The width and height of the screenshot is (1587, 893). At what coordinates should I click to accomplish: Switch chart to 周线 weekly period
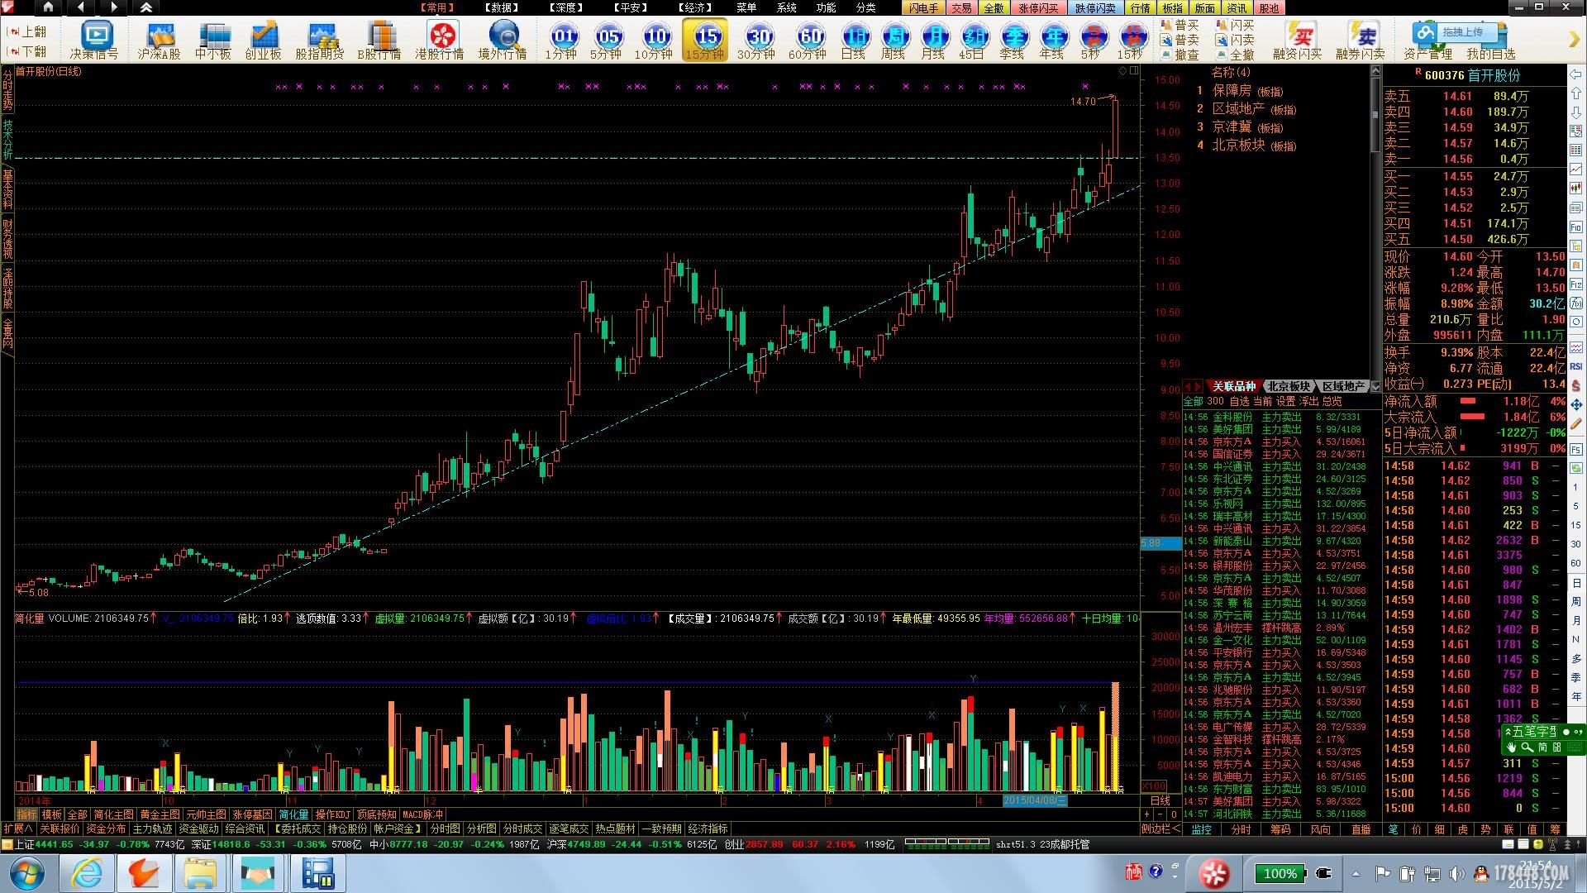(x=894, y=40)
